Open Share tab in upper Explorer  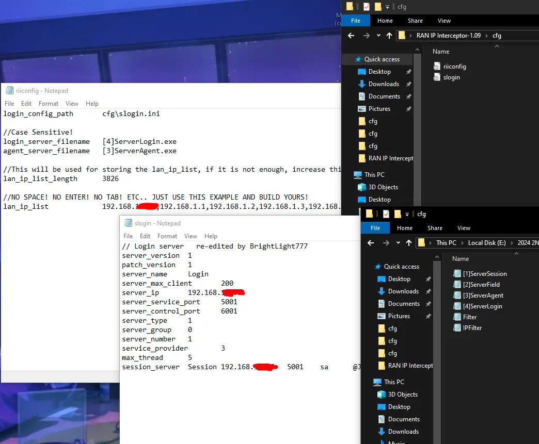pos(415,21)
